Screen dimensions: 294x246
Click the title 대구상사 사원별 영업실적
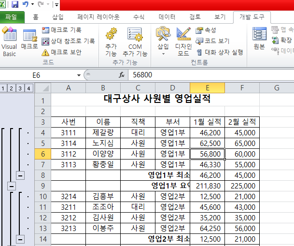(x=157, y=99)
